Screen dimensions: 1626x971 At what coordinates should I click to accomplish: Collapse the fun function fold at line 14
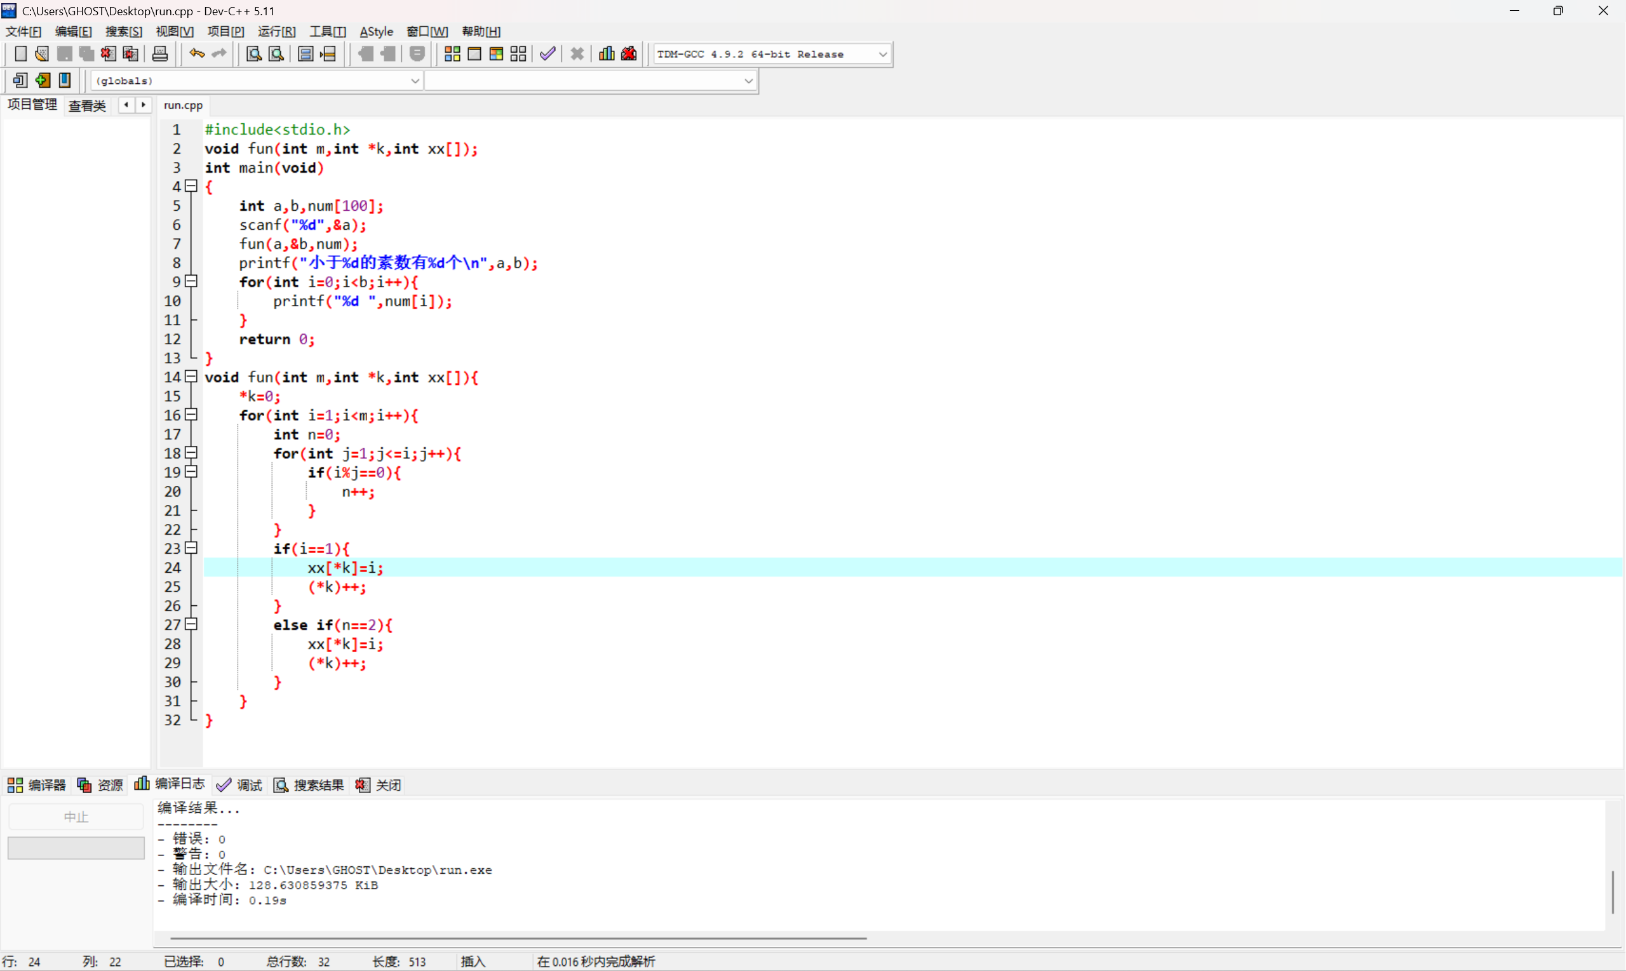[191, 376]
